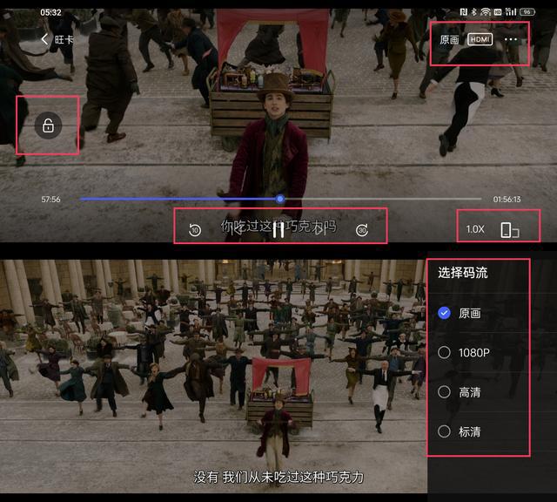Viewport: 557px width, 502px height.
Task: Tap the Wi-Fi status bar icon
Action: (486, 12)
